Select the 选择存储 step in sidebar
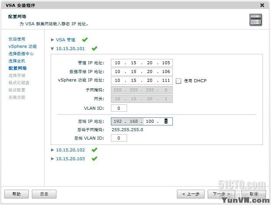Screen dimensions: 271x205 click(x=17, y=75)
